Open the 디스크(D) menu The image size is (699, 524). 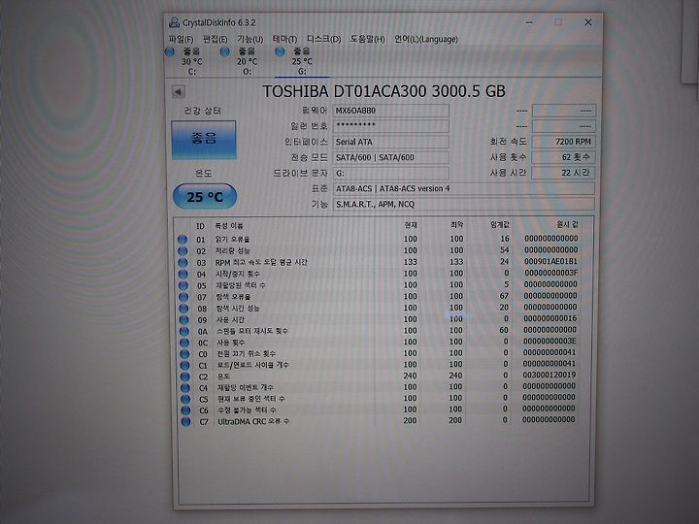324,39
